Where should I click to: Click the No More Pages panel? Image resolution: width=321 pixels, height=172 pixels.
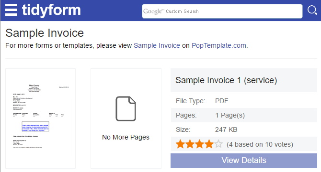click(x=126, y=118)
